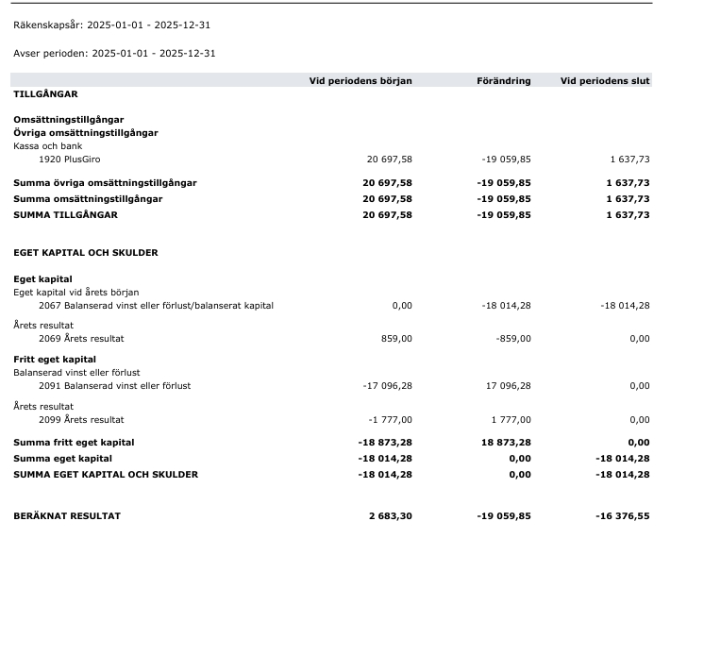Select the Vid periodens början column header
This screenshot has width=704, height=656.
pos(360,81)
